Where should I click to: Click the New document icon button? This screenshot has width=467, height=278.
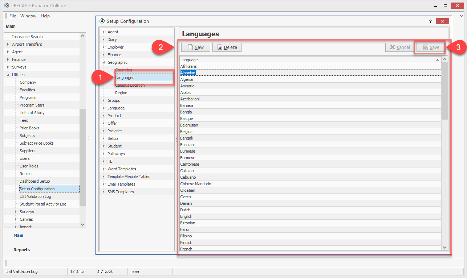[x=195, y=47]
